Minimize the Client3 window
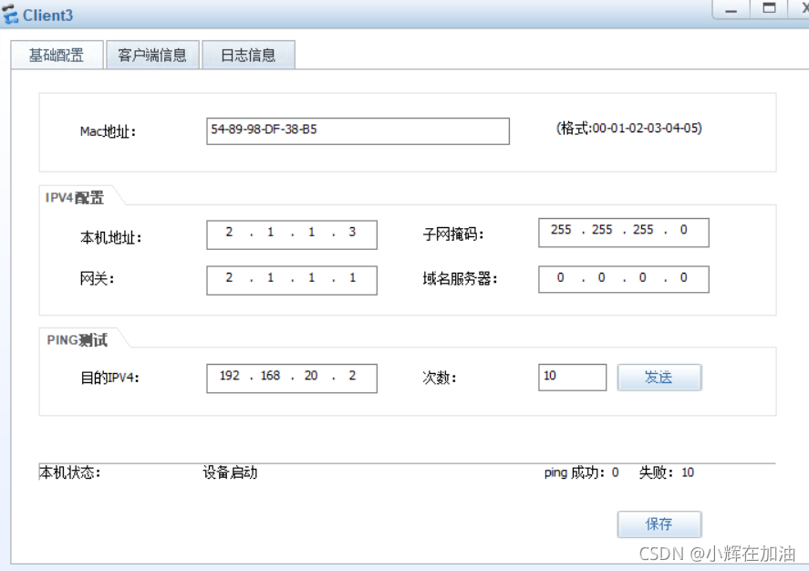The image size is (809, 571). (731, 9)
